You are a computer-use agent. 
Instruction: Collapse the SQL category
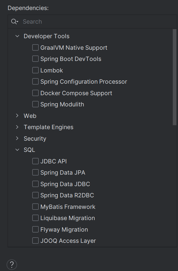(17, 150)
